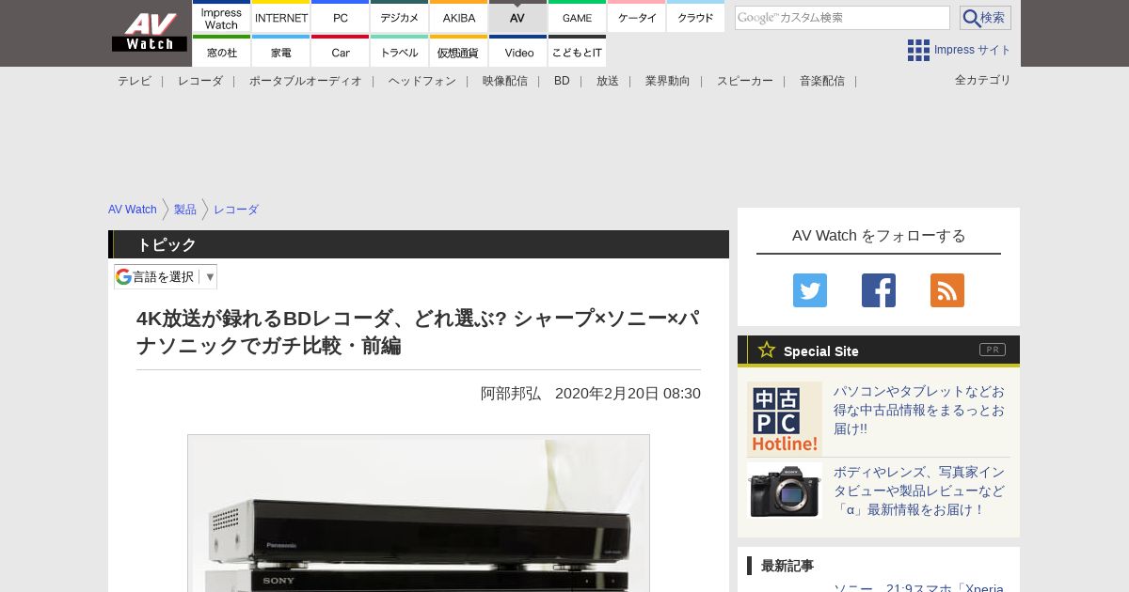Open the スピーカー category

745,81
